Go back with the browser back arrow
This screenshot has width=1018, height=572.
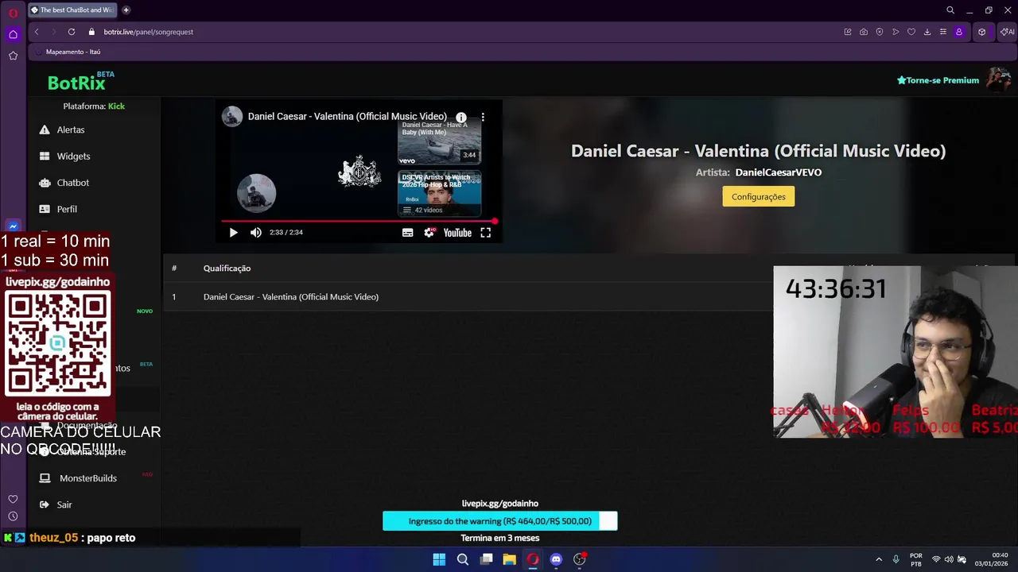[x=37, y=32]
